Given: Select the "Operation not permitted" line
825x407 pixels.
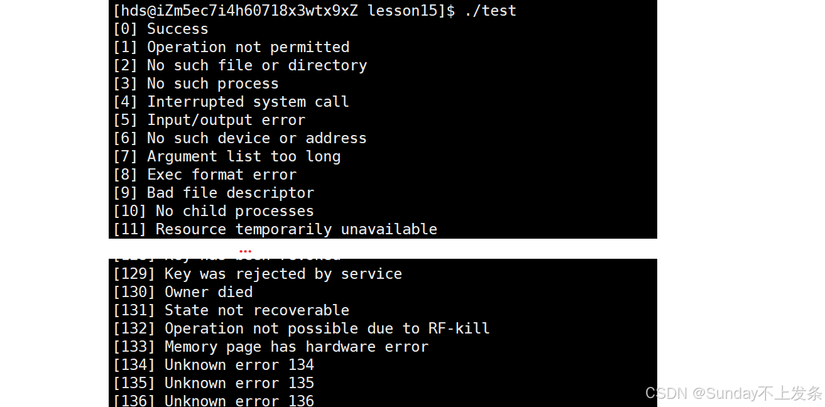Looking at the screenshot, I should click(231, 47).
